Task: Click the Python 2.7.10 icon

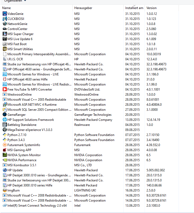Action: tap(5, 135)
